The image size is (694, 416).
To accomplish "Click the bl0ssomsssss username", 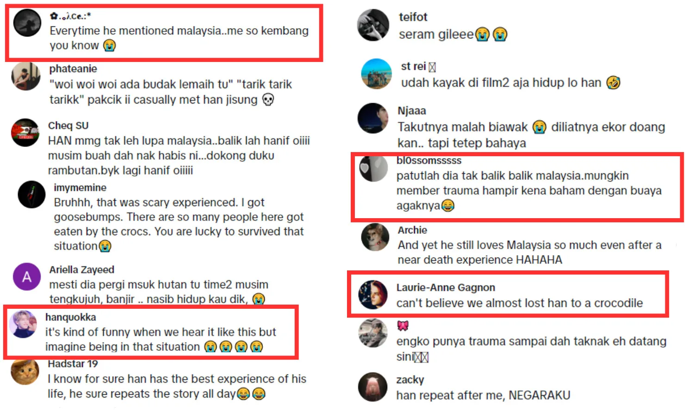I will (429, 160).
